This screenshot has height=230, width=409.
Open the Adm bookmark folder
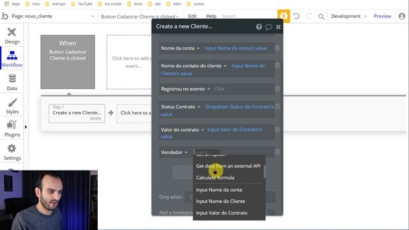tap(174, 4)
